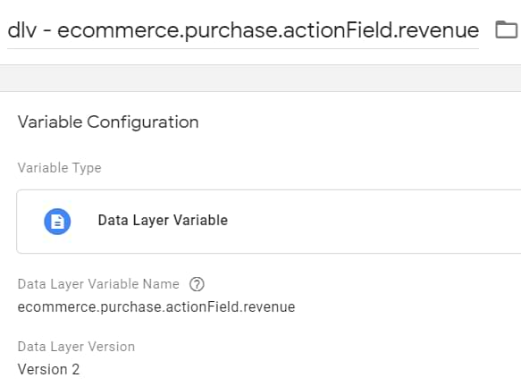The image size is (521, 386).
Task: Click the blue Data Layer Variable document icon
Action: (57, 222)
